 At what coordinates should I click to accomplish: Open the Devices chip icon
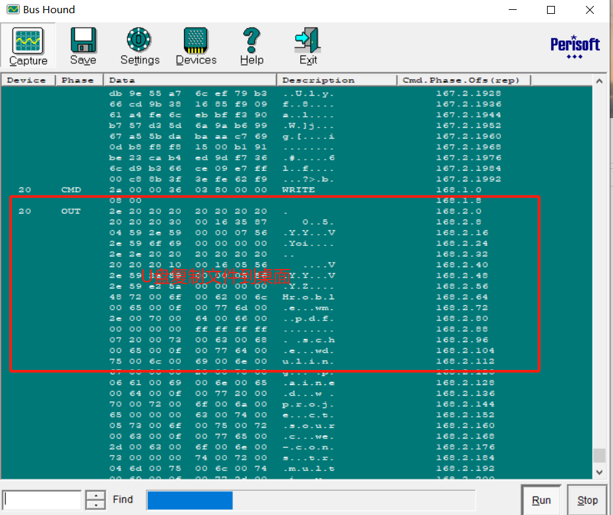[196, 40]
